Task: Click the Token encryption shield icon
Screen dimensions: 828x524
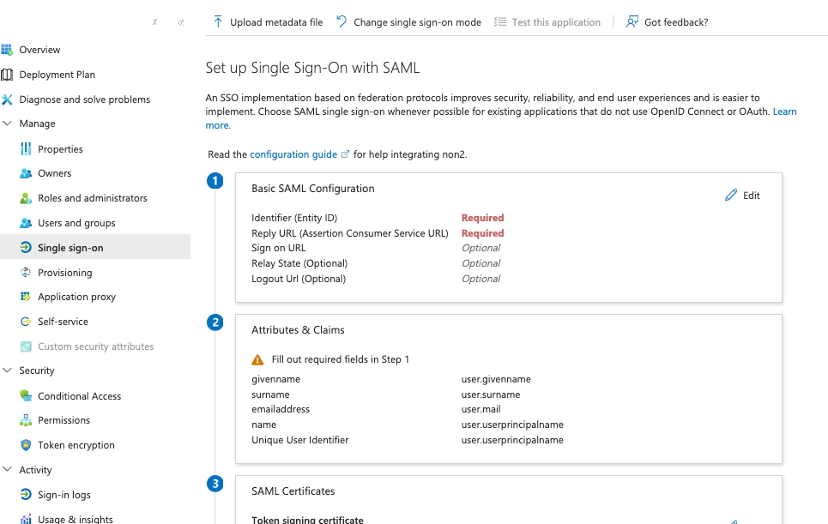Action: 26,445
